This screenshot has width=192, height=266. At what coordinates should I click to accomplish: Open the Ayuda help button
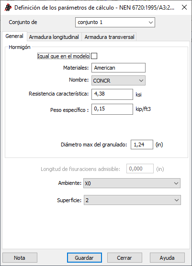click(167, 258)
